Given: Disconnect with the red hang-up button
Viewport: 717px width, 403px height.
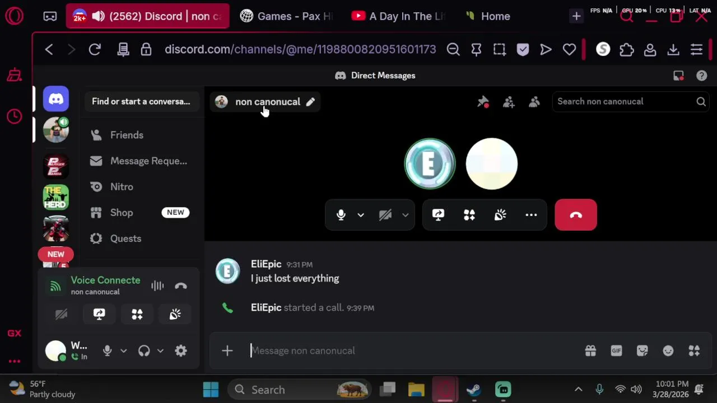Looking at the screenshot, I should tap(576, 215).
